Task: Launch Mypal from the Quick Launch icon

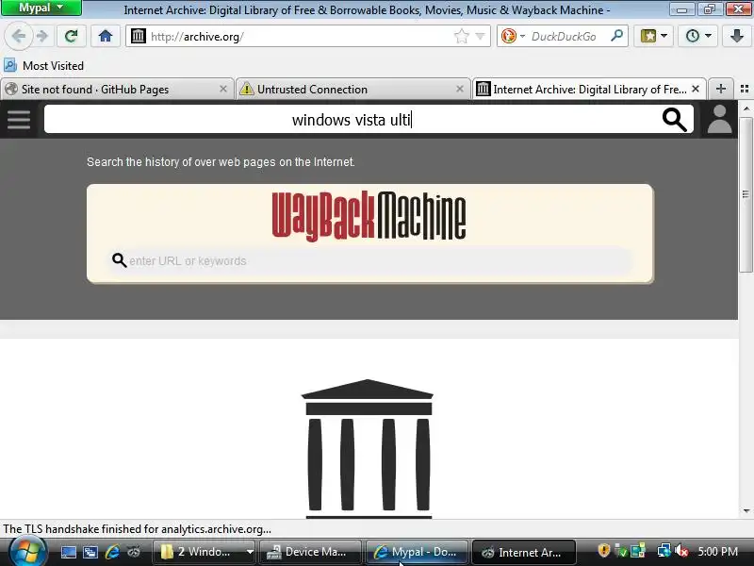Action: coord(134,552)
